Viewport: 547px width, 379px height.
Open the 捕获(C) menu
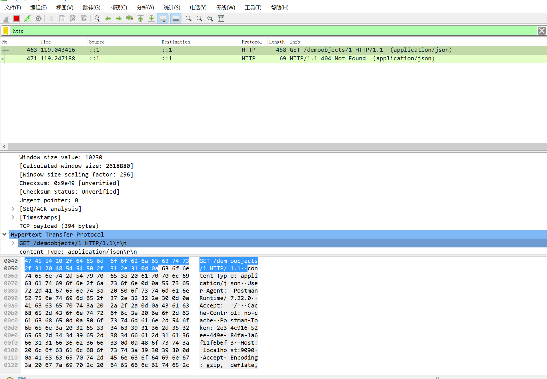[118, 8]
